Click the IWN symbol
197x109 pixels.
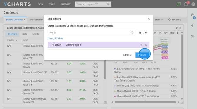tap(9, 81)
